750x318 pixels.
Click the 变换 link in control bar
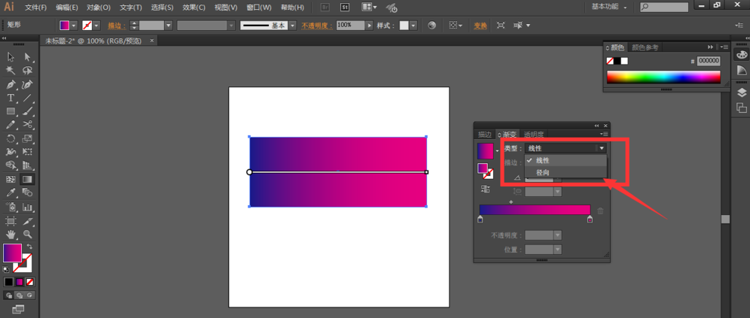[x=480, y=26]
